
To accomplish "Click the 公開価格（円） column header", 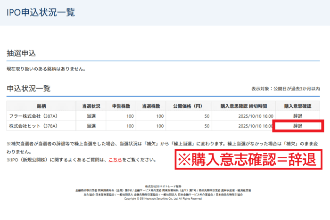I will [188, 106].
